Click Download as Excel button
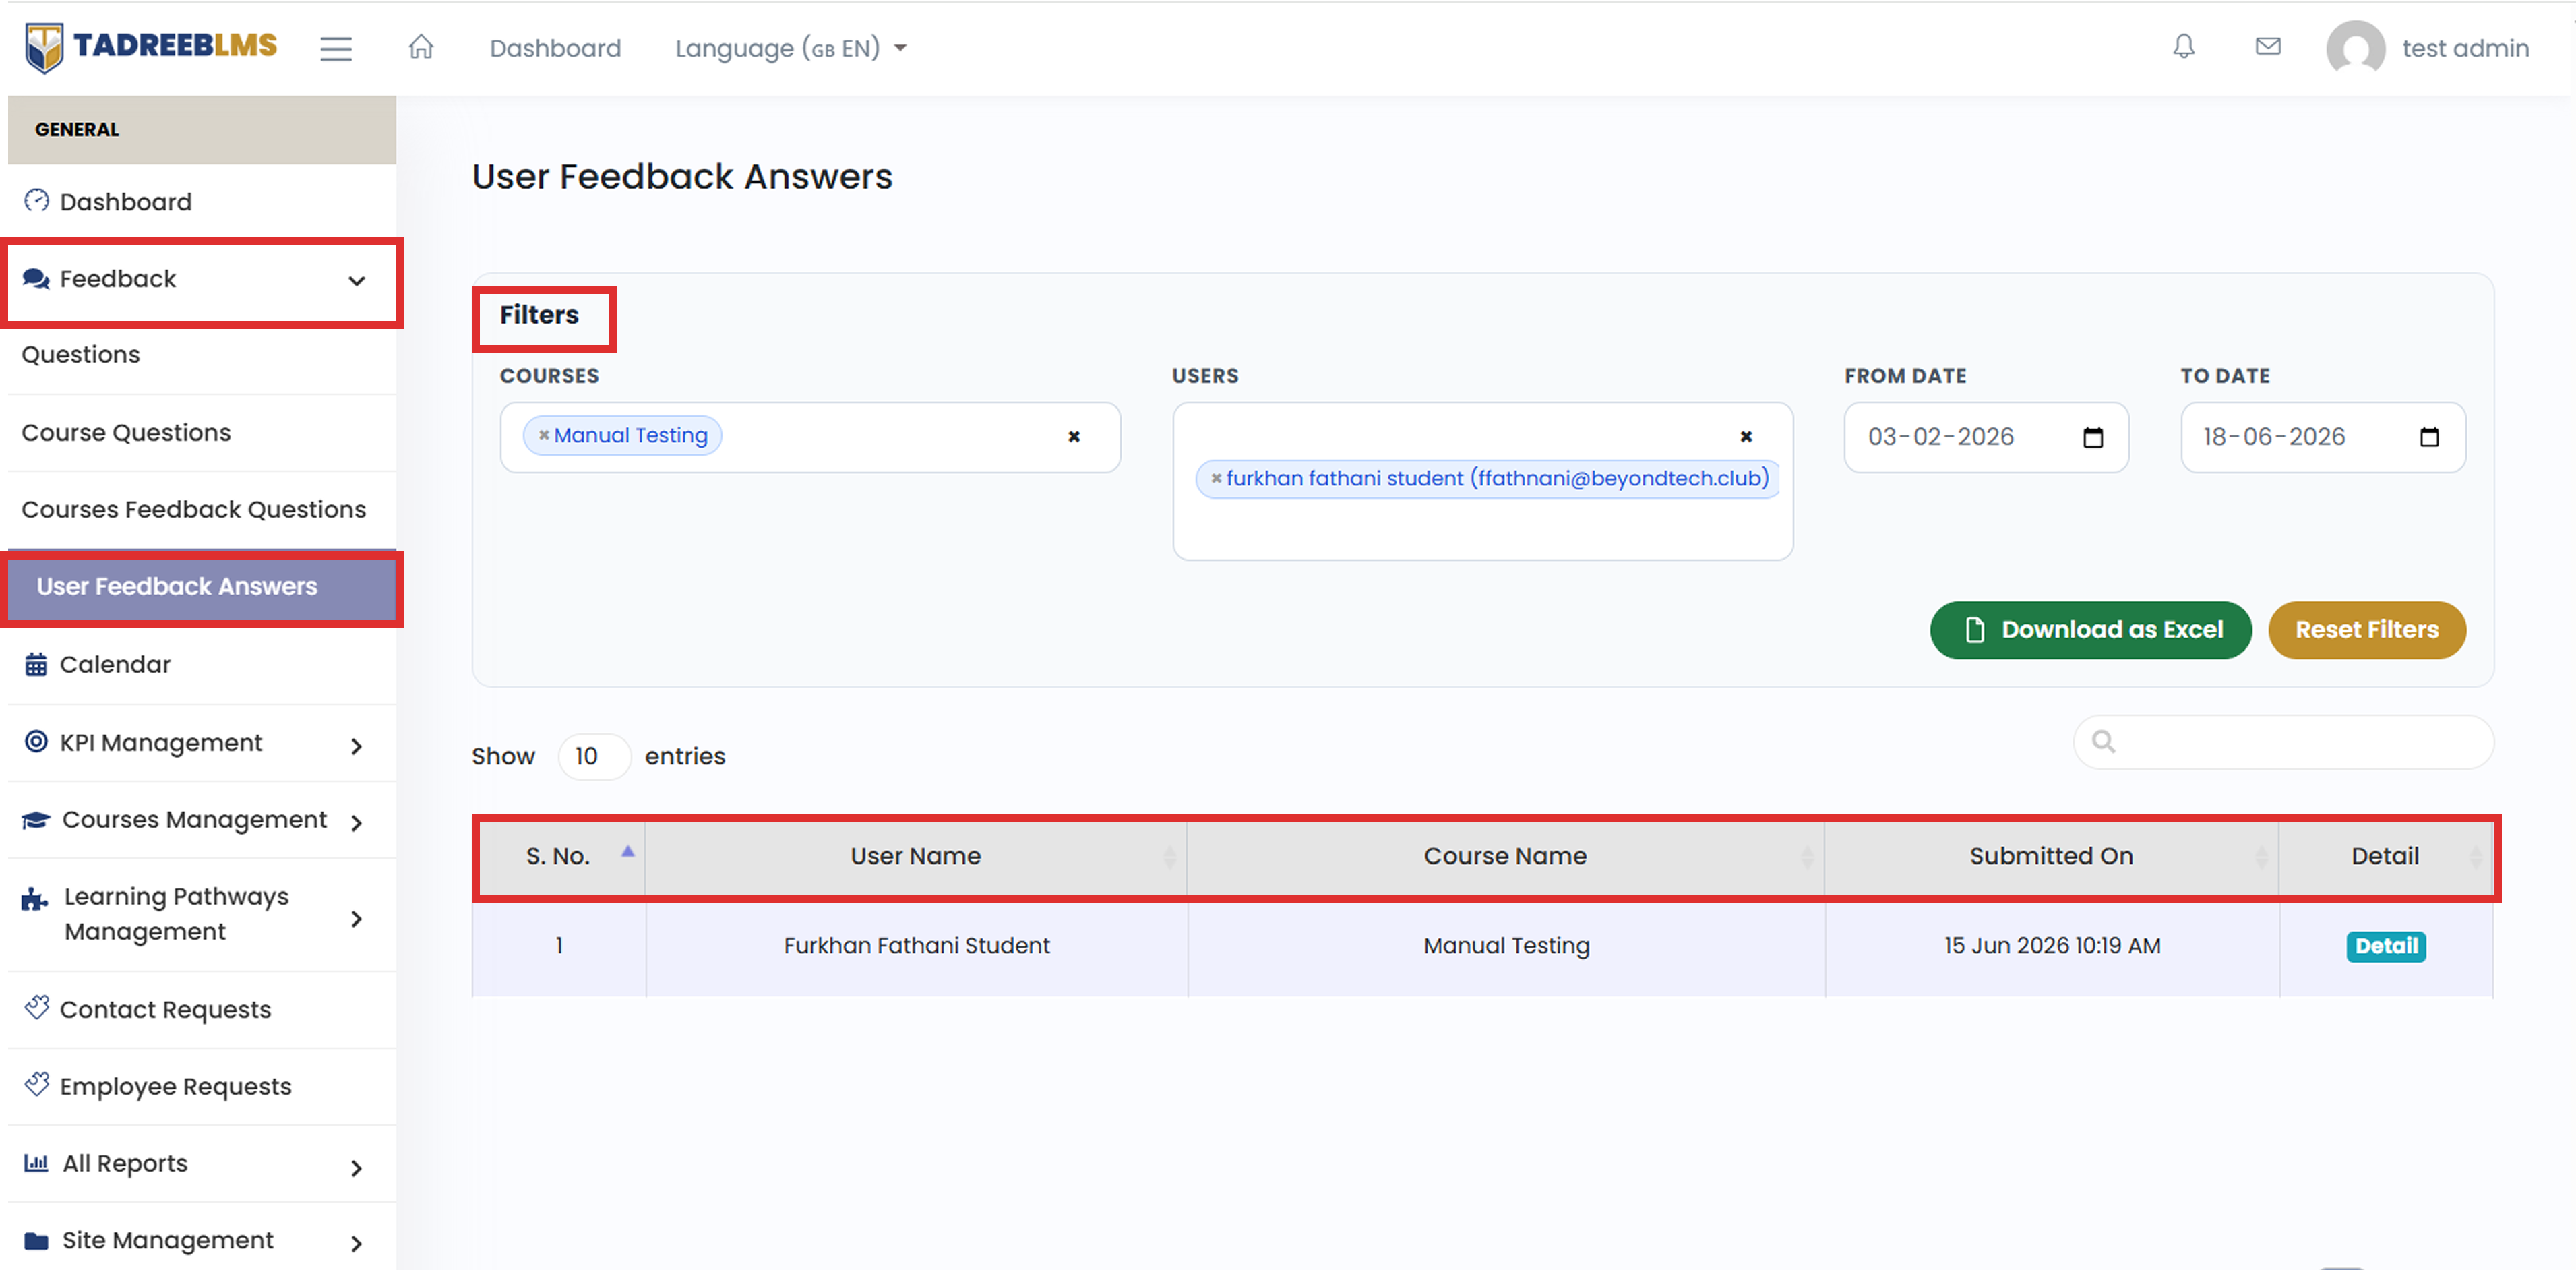Screen dimensions: 2576x1270 [2090, 630]
